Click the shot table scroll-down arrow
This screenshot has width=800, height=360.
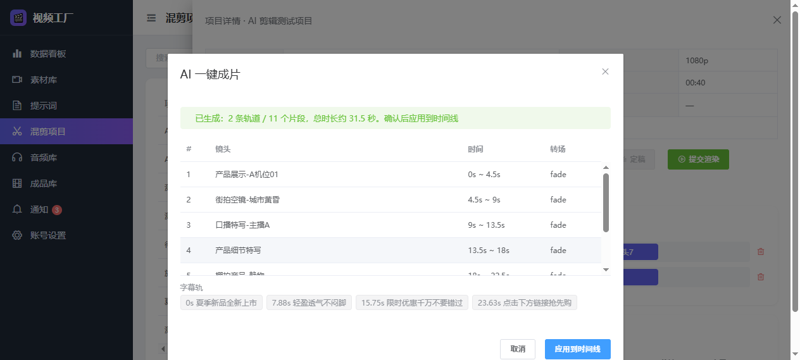(x=606, y=270)
